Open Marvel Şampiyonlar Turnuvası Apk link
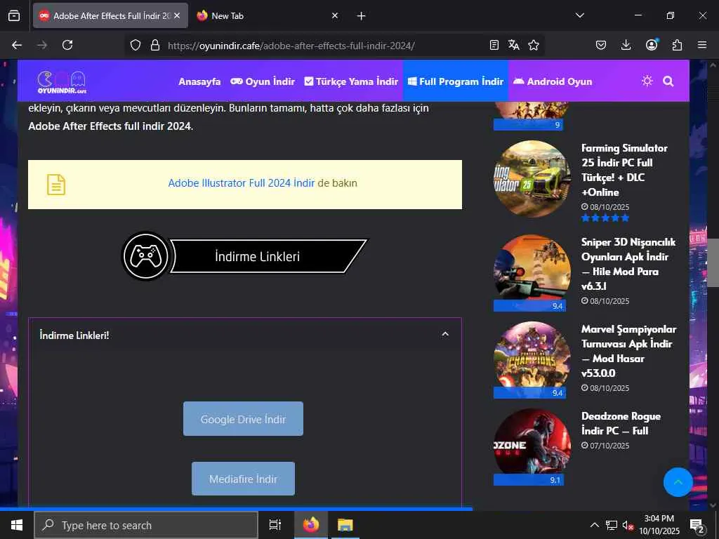719x539 pixels. 628,351
